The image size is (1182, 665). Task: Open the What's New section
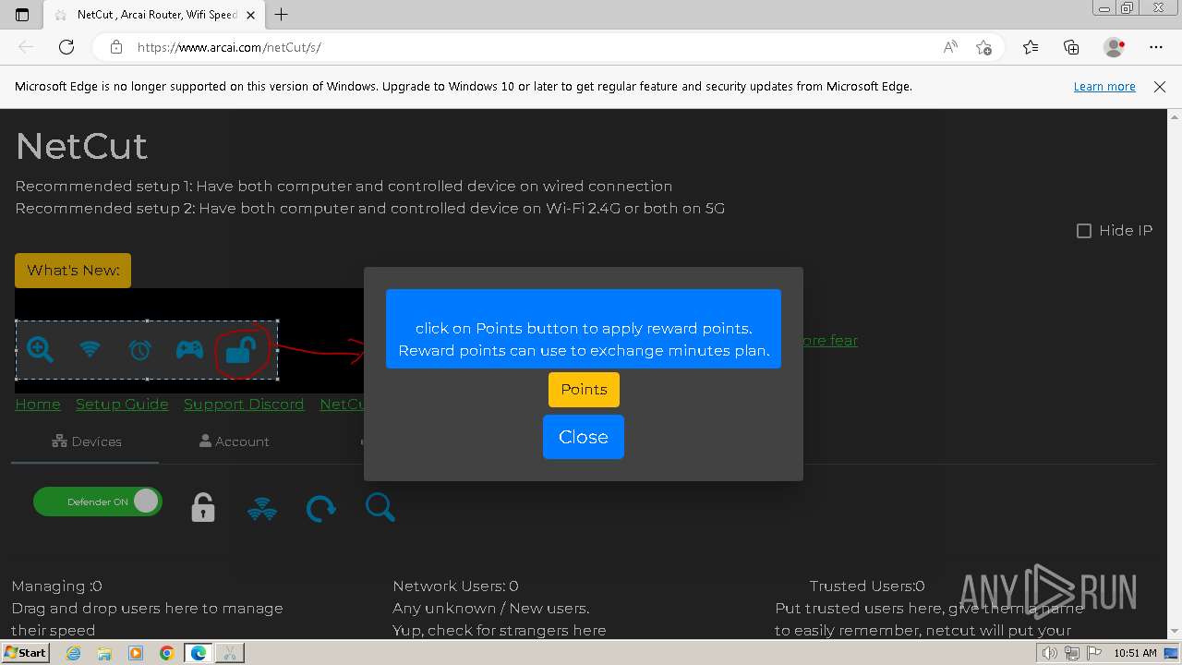(x=73, y=271)
